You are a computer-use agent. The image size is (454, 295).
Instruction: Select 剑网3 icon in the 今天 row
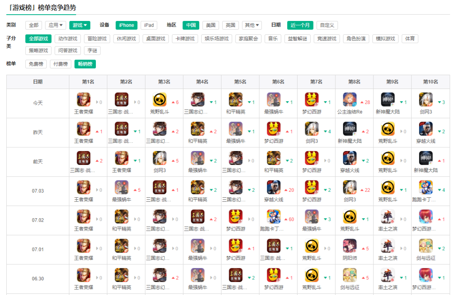pos(425,100)
